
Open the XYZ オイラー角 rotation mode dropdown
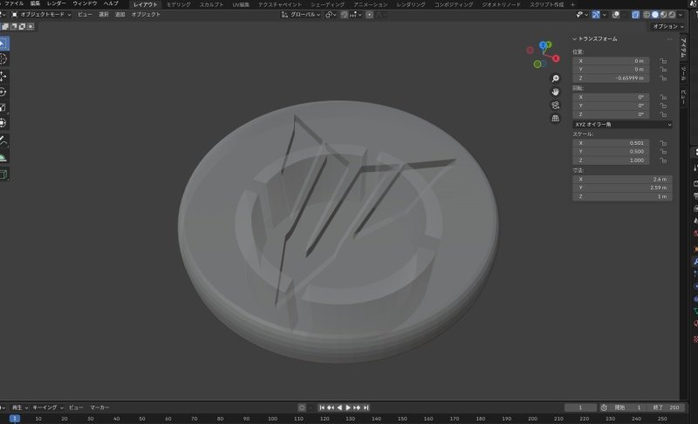point(622,125)
